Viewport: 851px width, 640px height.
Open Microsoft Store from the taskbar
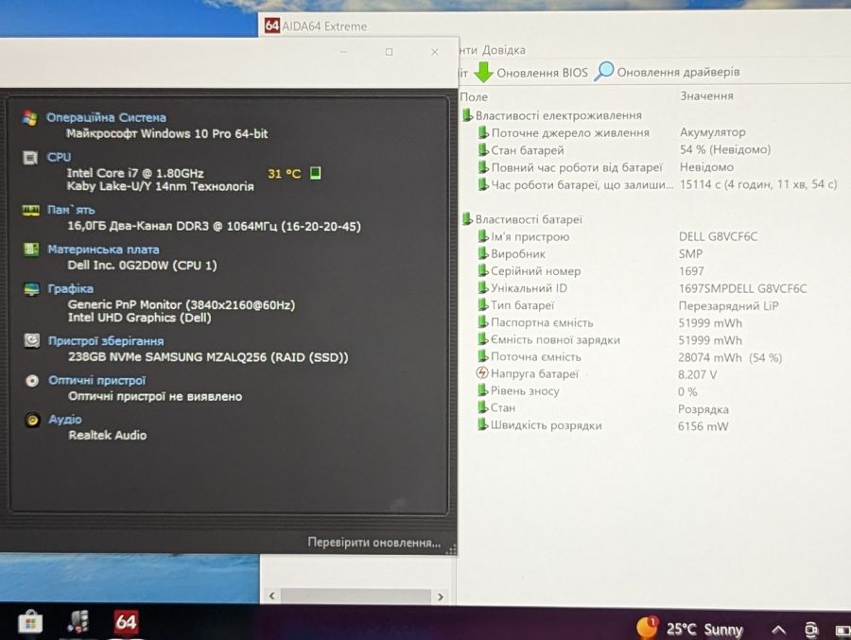(30, 622)
